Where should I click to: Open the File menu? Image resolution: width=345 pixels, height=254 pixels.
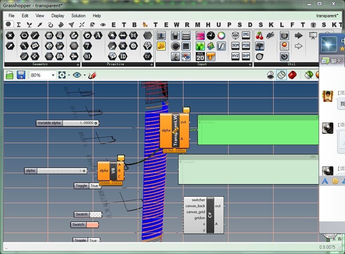pos(11,16)
